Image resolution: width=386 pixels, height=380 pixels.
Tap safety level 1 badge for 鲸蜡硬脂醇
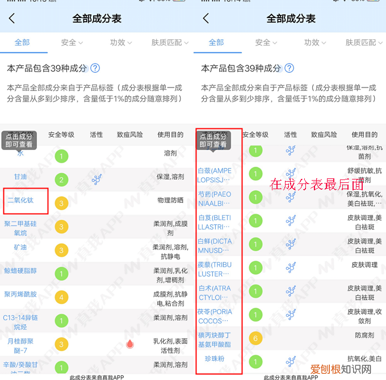click(61, 274)
